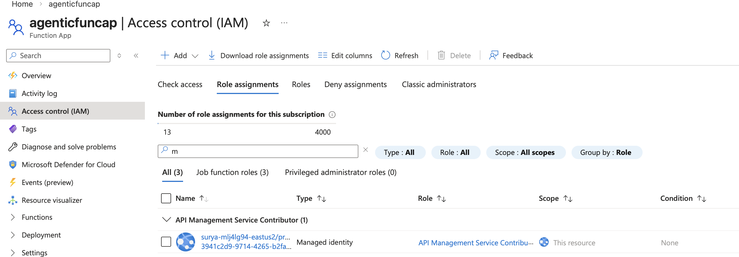Viewport: 739px width, 257px height.
Task: Open the Resource visualizer page
Action: [x=52, y=200]
